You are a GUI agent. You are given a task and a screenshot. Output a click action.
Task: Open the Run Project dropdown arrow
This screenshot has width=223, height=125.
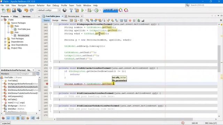(x=86, y=10)
